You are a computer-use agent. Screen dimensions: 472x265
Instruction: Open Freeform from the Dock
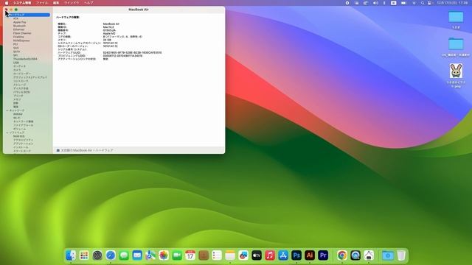point(243,255)
